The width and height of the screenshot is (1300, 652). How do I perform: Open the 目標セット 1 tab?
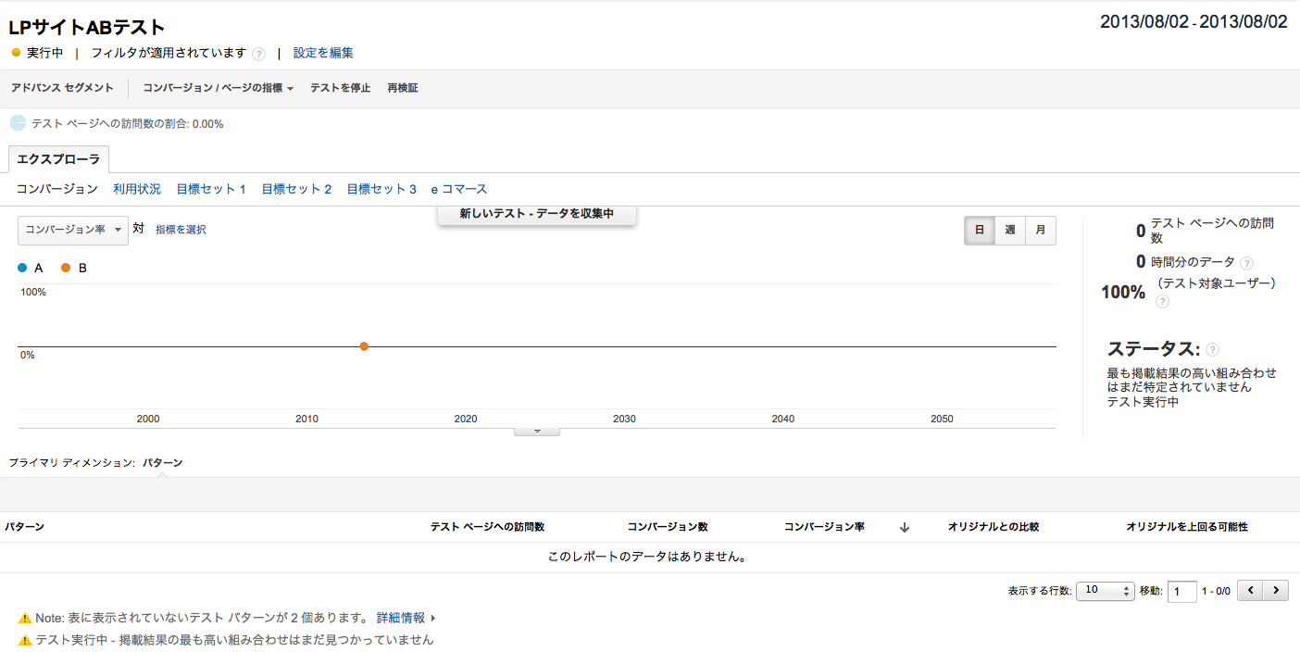tap(211, 189)
